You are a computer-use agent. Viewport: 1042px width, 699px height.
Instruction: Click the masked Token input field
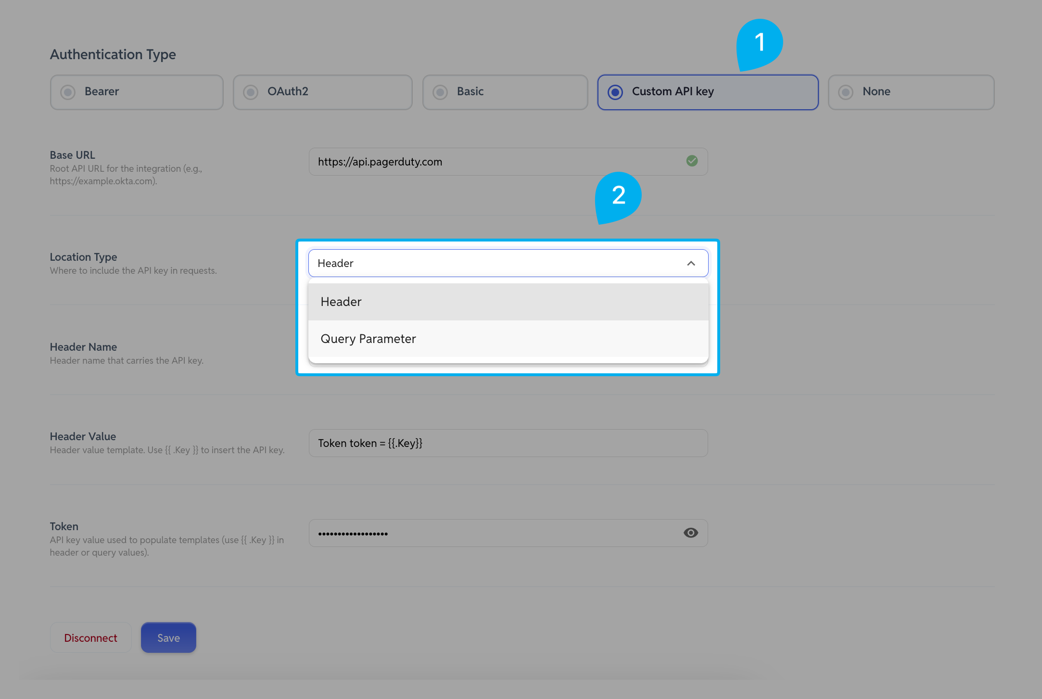(x=508, y=533)
